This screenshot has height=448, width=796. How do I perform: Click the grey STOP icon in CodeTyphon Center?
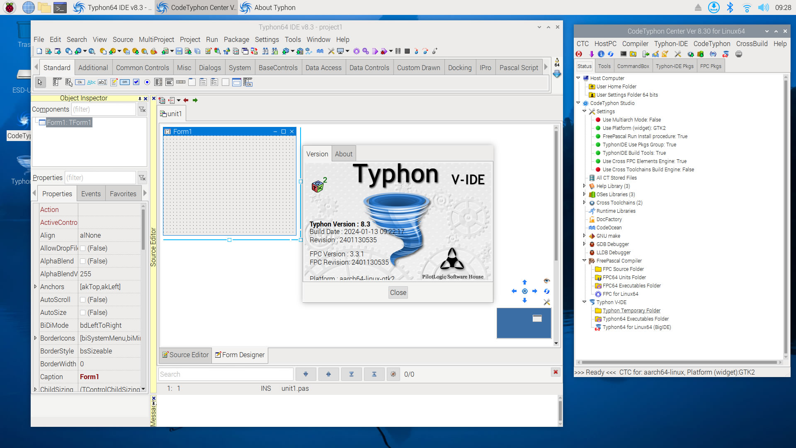click(739, 54)
